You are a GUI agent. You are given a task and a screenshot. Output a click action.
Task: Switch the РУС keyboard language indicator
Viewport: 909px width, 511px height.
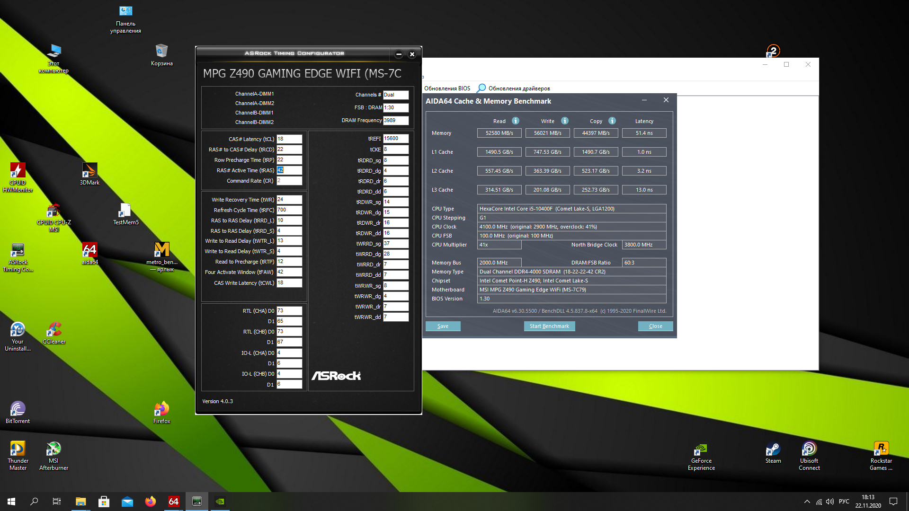point(844,502)
